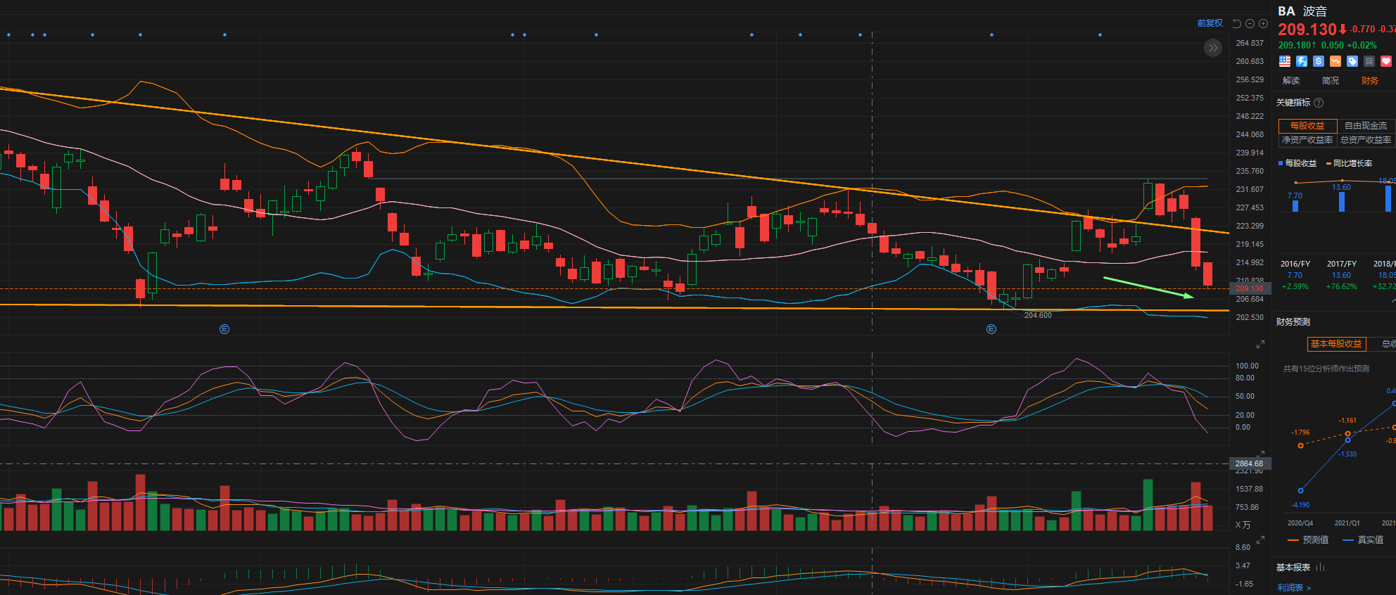
Task: Click the 共有15位分析师作出预测 note
Action: (1326, 369)
